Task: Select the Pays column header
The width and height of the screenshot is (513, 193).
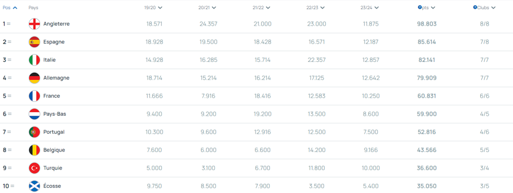Action: tap(33, 8)
